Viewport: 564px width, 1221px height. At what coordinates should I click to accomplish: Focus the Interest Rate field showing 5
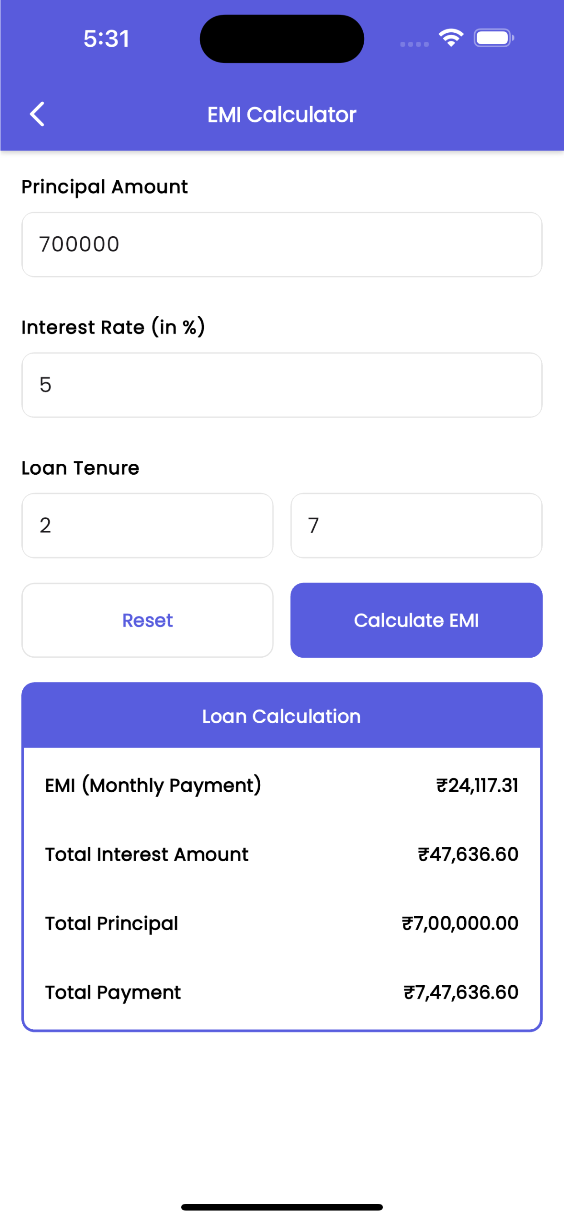pyautogui.click(x=282, y=385)
